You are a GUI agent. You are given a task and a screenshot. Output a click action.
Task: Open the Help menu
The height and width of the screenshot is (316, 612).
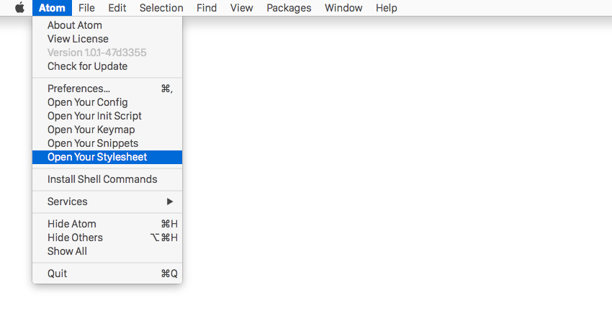(387, 8)
